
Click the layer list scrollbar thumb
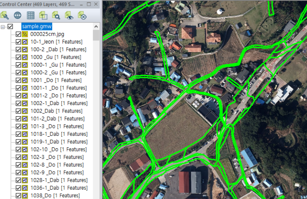[96, 35]
